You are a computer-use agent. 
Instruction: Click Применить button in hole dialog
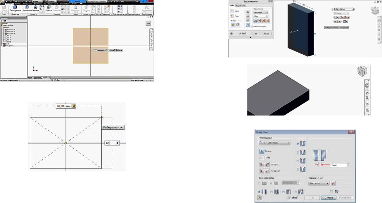point(345,198)
